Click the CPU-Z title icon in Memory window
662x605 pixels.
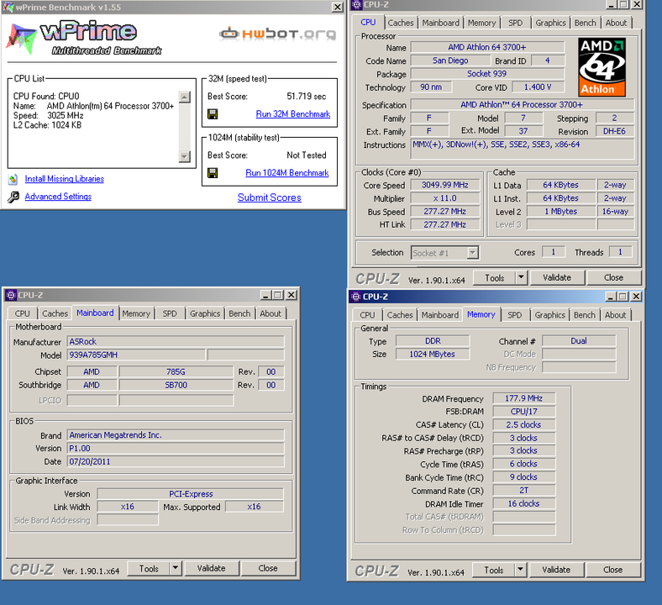tap(356, 297)
